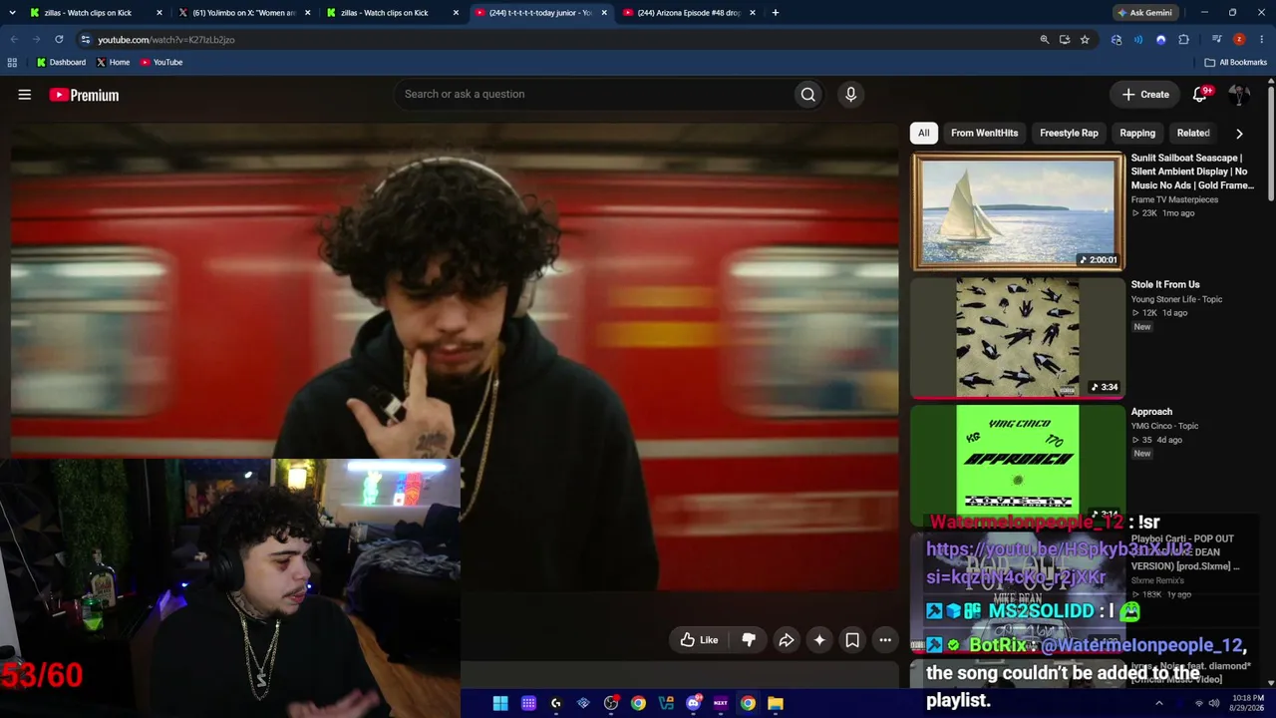Open the YouTube bookmark
Viewport: 1276px width, 718px height.
tap(161, 62)
